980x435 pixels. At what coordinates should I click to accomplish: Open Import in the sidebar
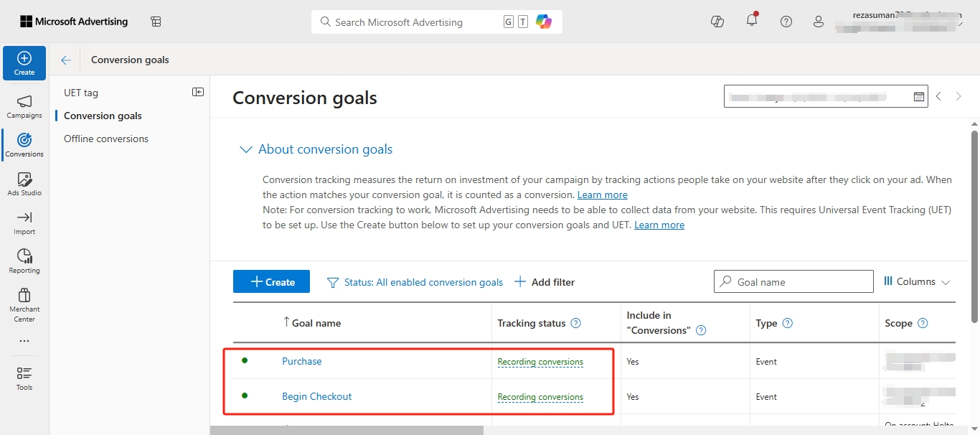24,223
